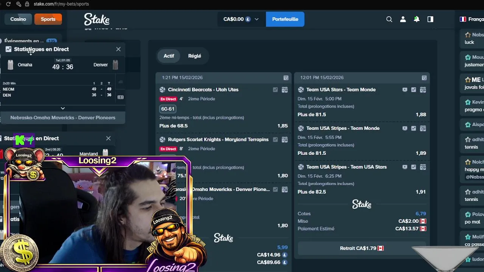Image resolution: width=484 pixels, height=272 pixels.
Task: Open the Team USA Stars - Team Monde match
Action: pos(341,90)
